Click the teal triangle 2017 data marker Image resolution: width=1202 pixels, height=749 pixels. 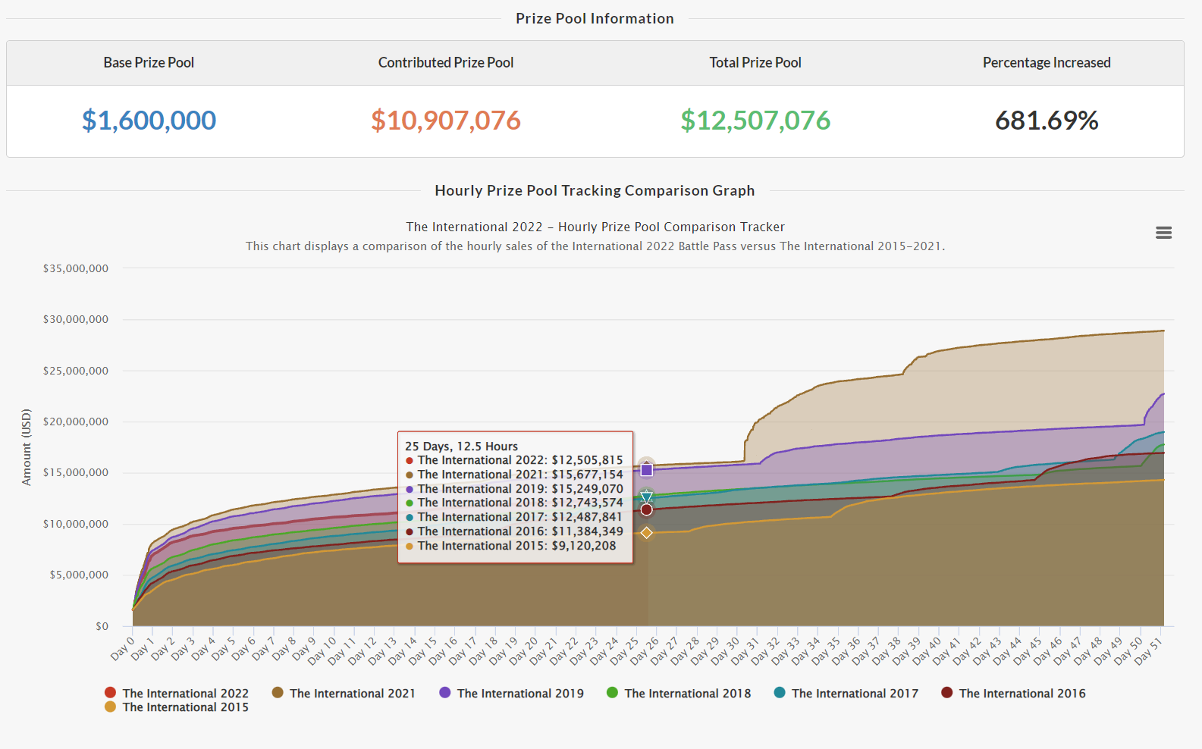coord(646,497)
